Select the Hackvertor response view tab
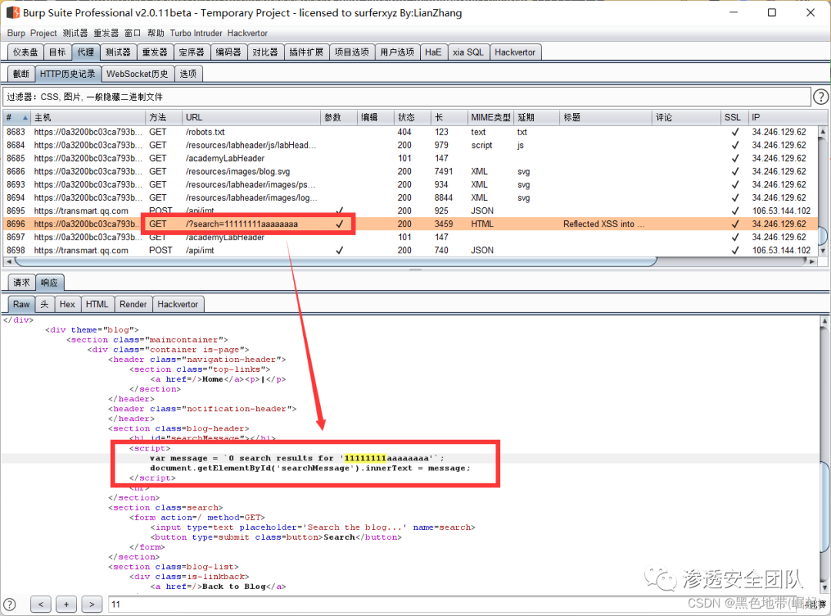The width and height of the screenshot is (831, 616). [x=178, y=305]
